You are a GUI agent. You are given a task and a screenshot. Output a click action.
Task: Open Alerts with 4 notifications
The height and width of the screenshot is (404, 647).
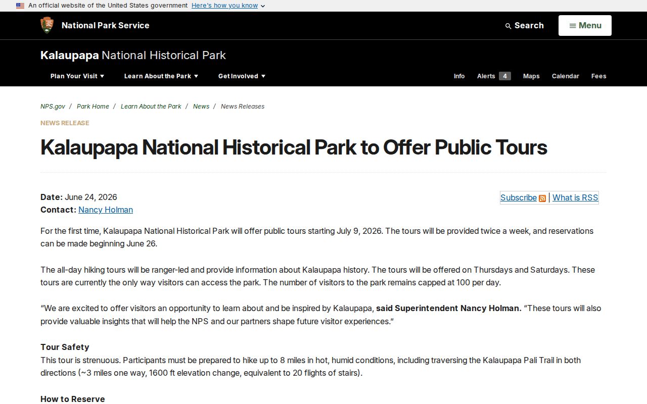click(x=494, y=76)
